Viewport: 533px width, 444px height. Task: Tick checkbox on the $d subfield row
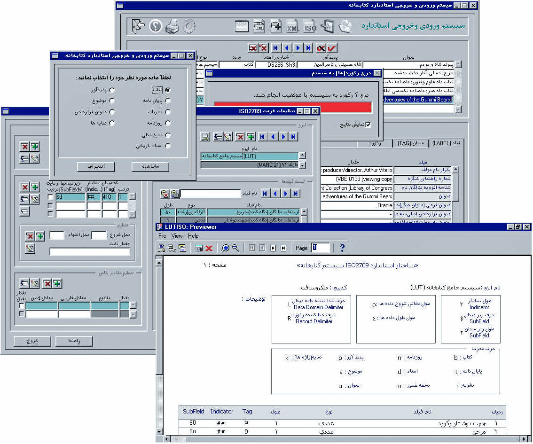(x=50, y=197)
